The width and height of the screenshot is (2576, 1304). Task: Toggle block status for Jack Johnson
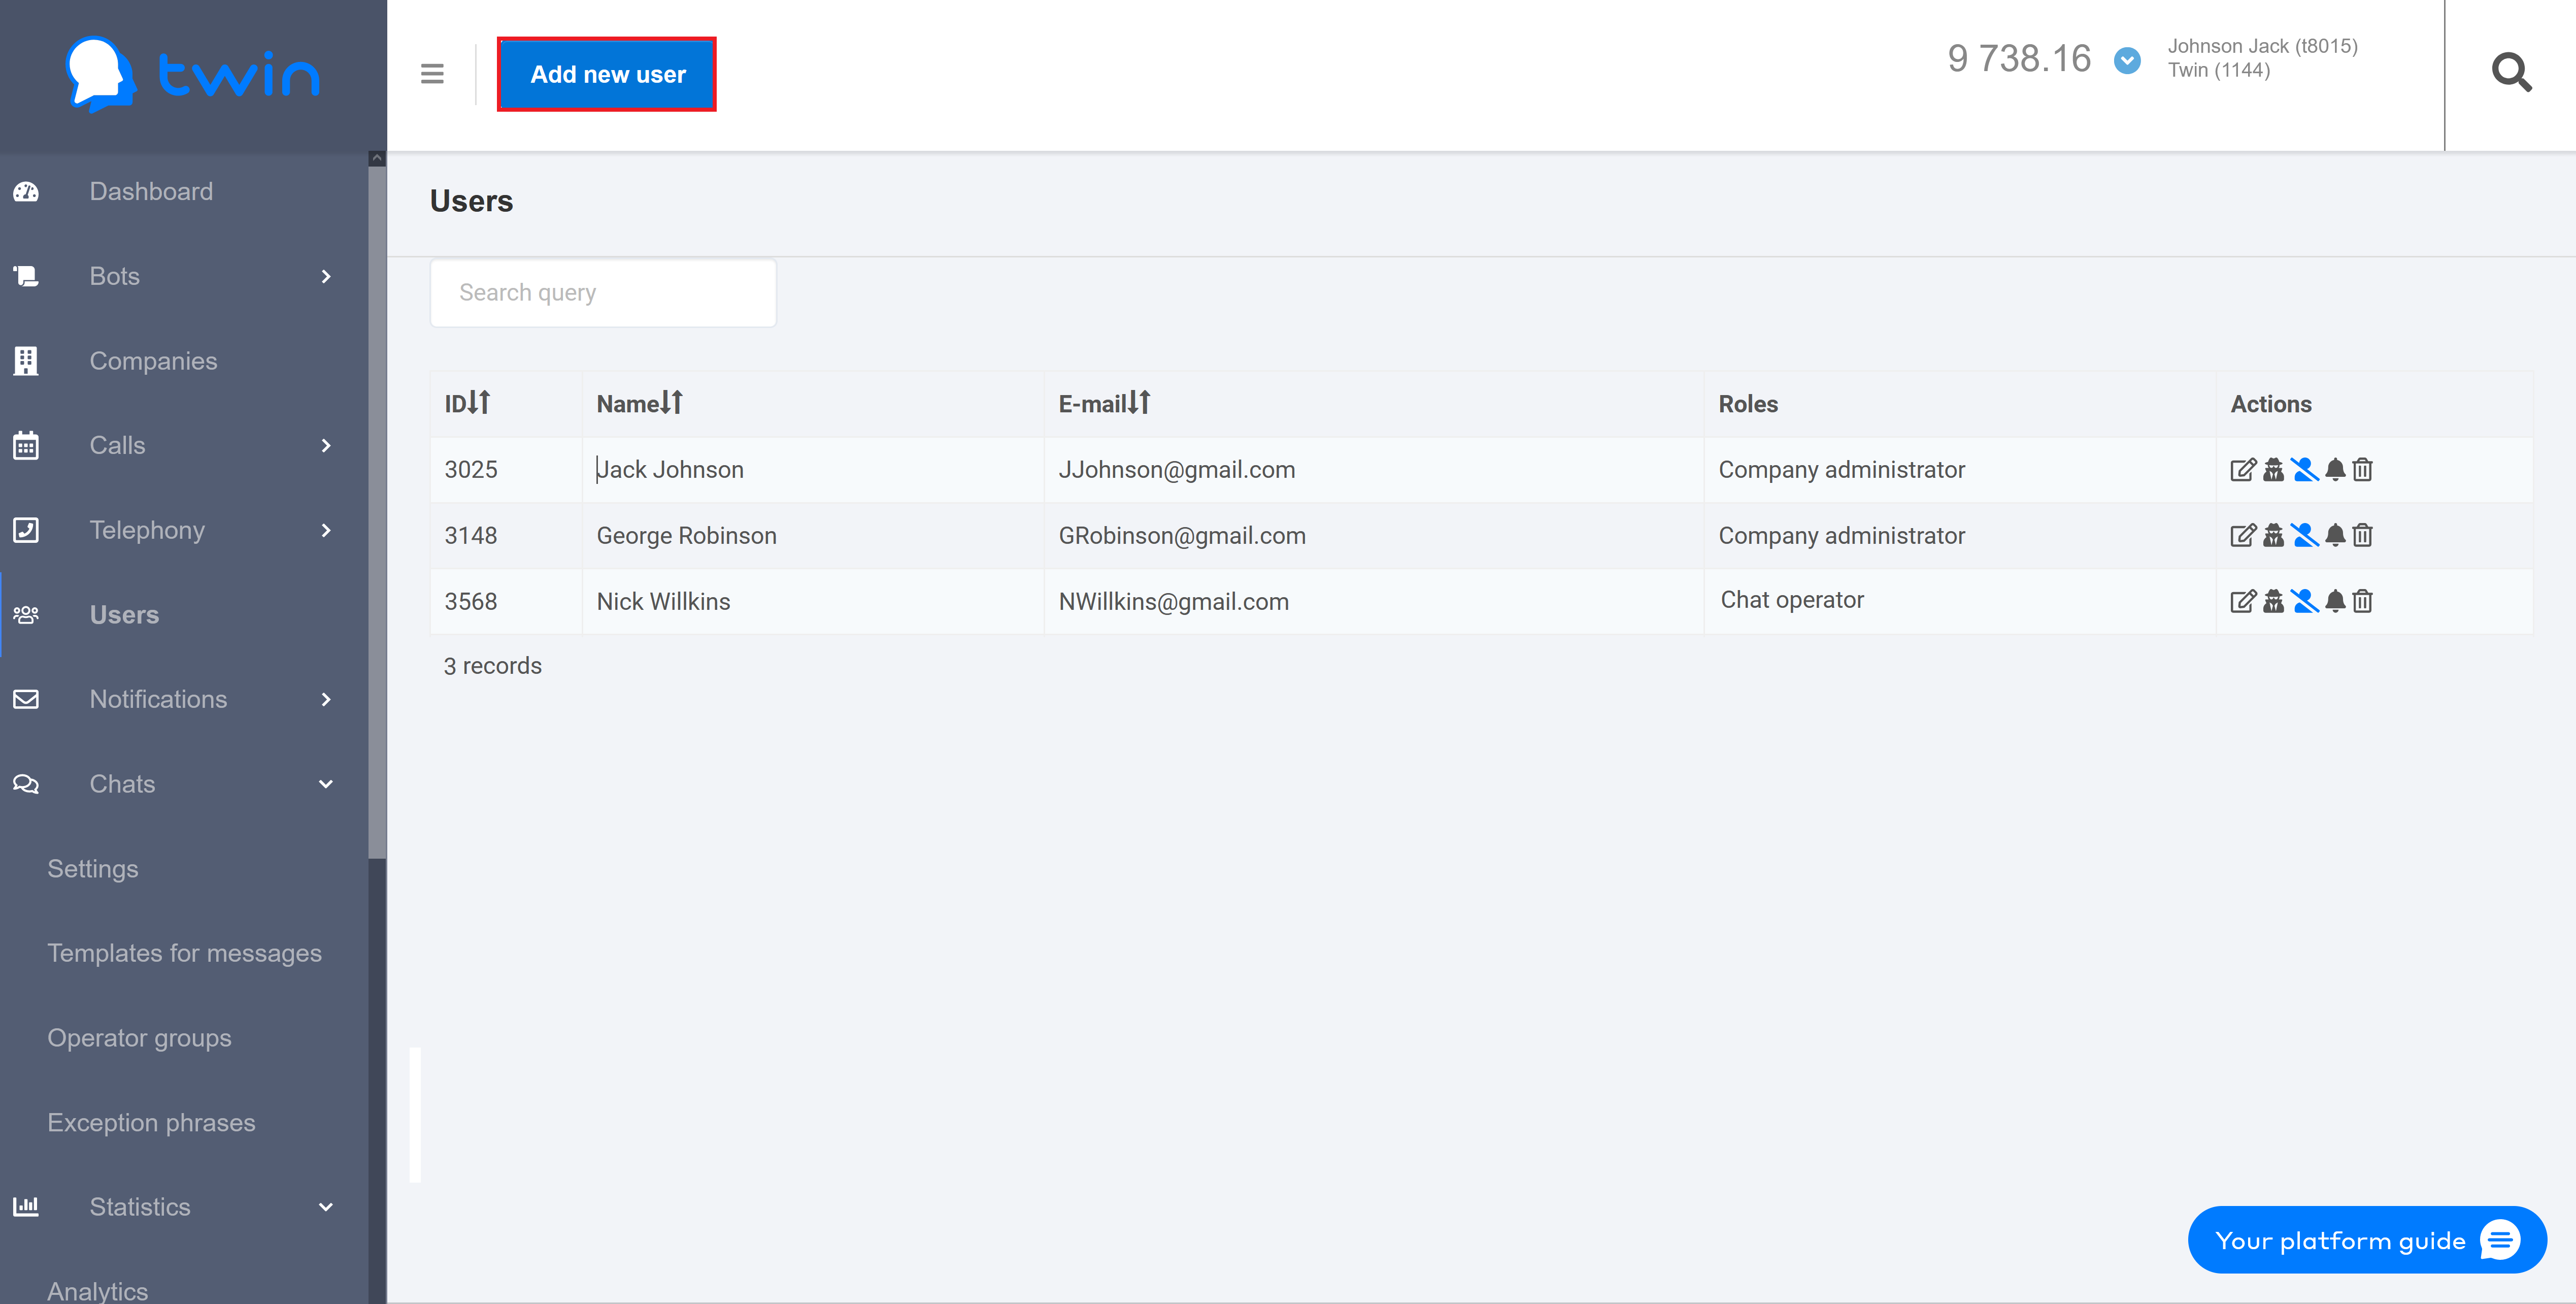[x=2304, y=469]
